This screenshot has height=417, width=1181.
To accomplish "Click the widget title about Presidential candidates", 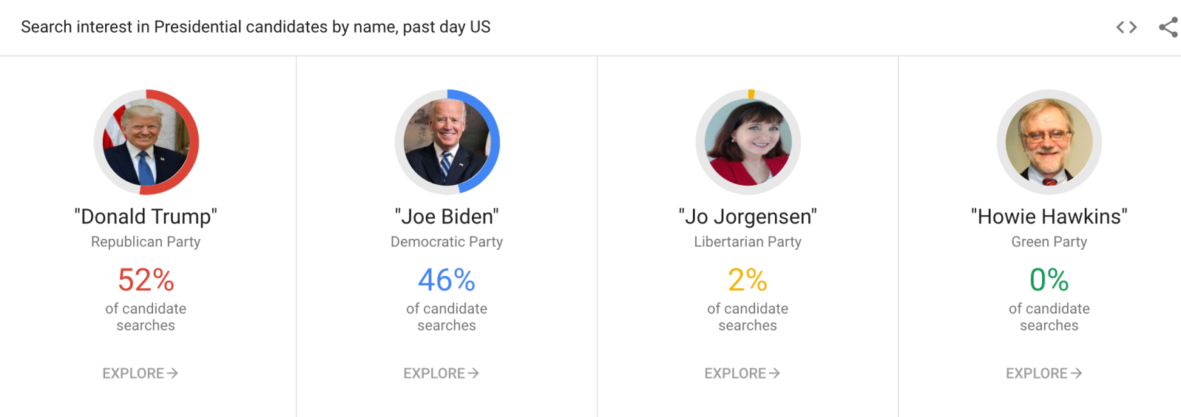I will 255,27.
